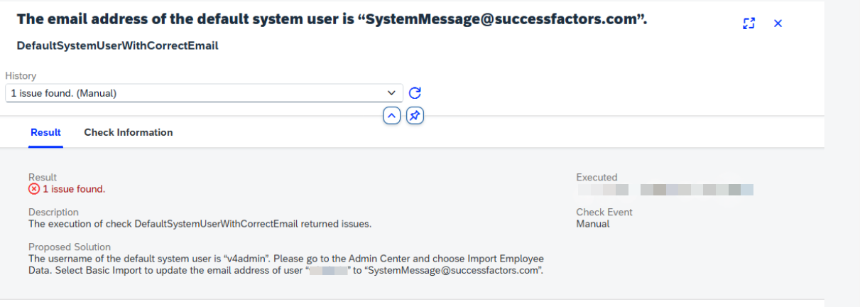Screen dimensions: 860x307
Task: Click the blurred username in the proposed solution
Action: [328, 271]
